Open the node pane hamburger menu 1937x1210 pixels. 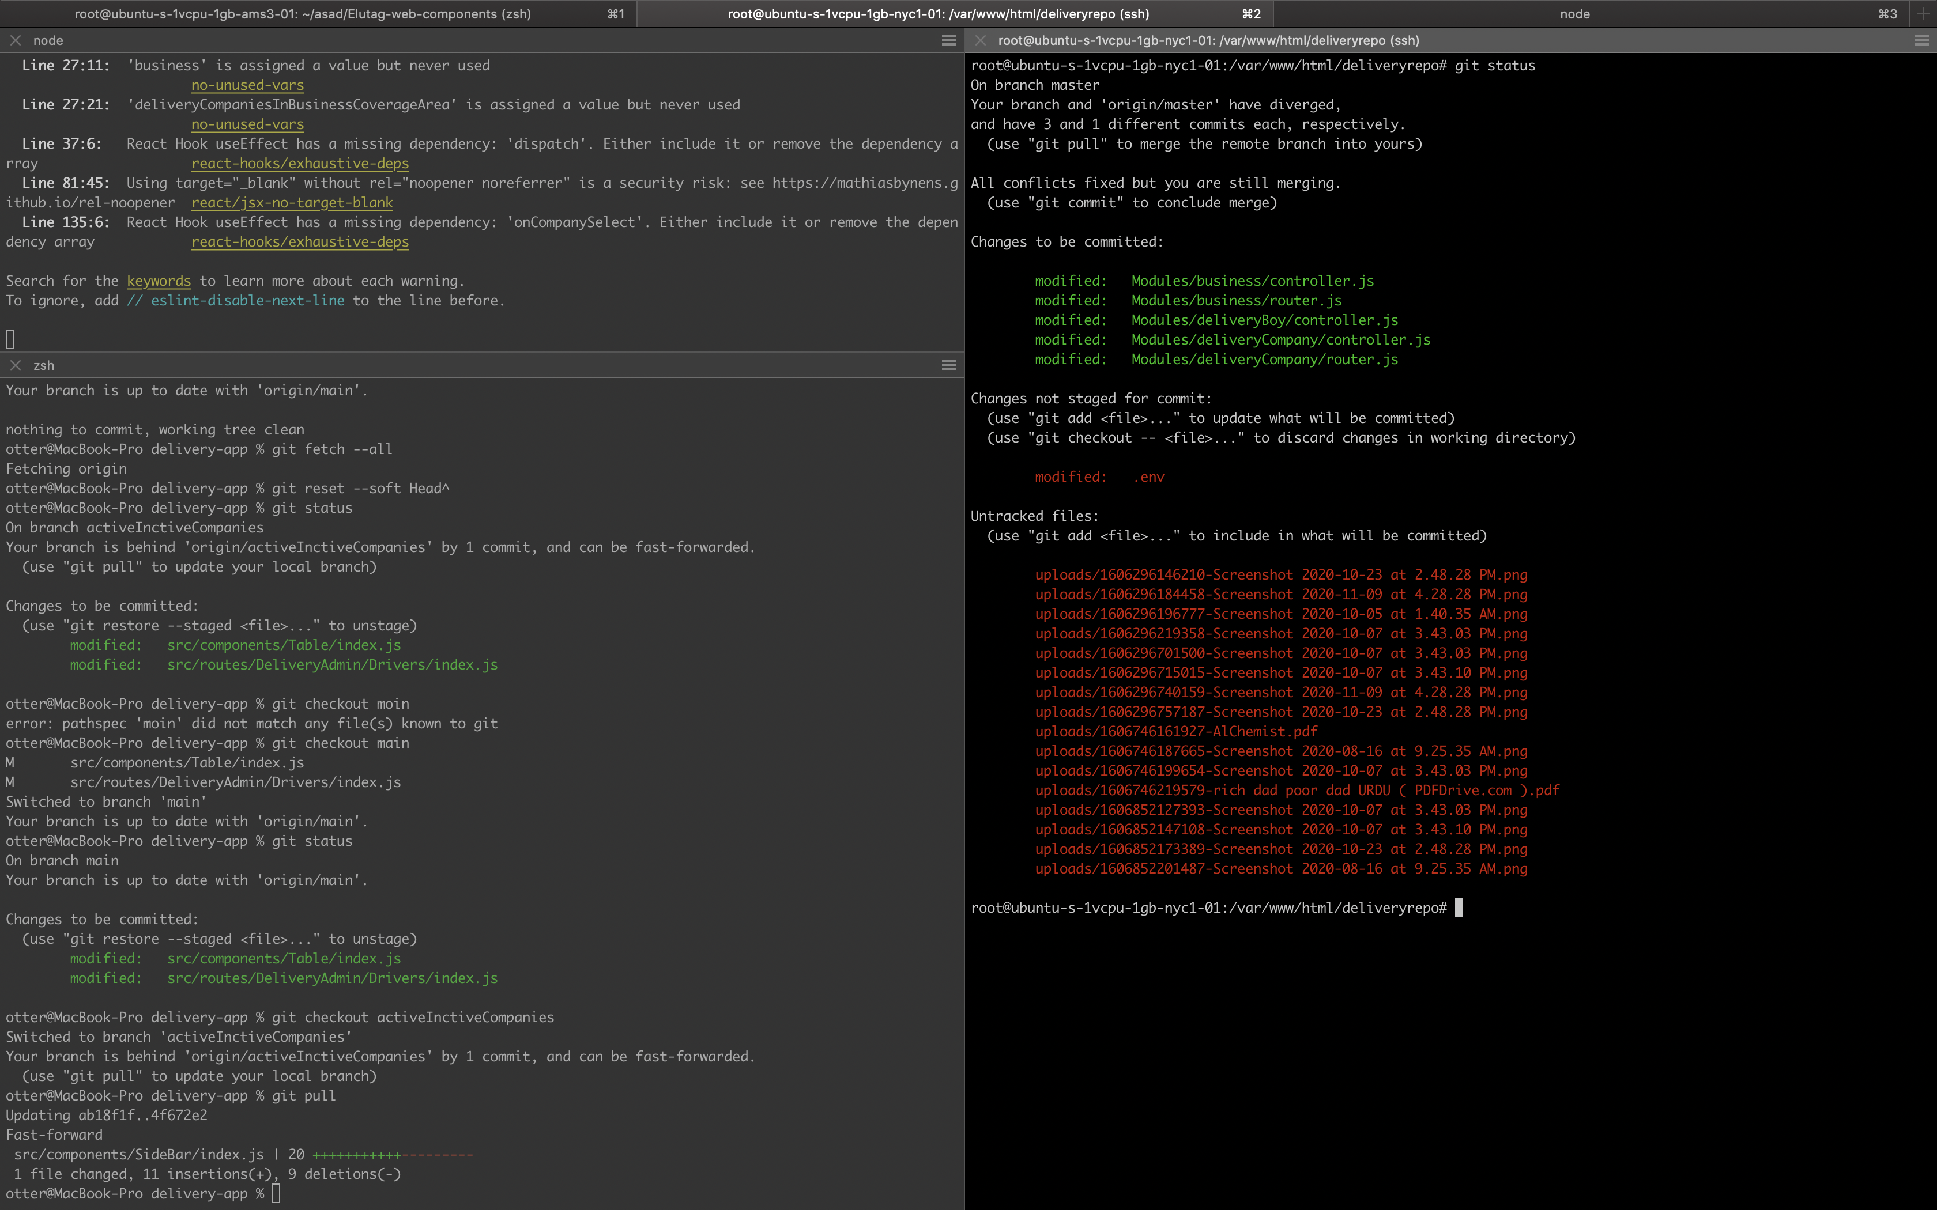(948, 40)
